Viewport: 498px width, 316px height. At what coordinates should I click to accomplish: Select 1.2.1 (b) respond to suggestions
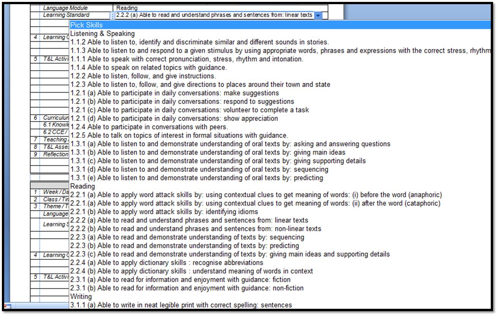click(182, 101)
